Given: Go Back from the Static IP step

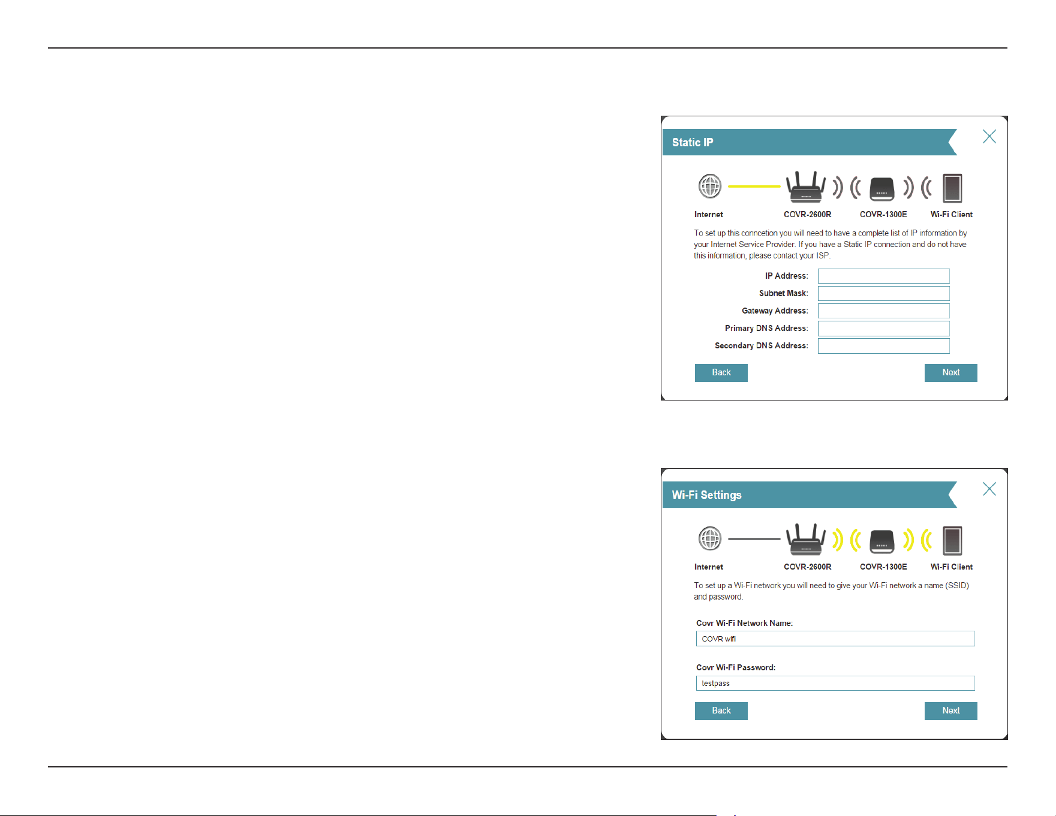Looking at the screenshot, I should [721, 372].
